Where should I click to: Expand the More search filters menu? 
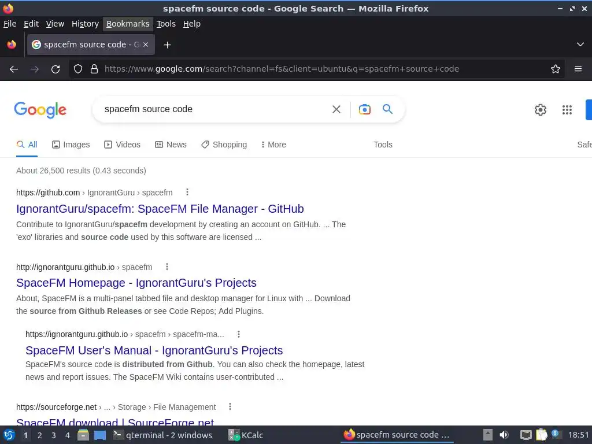pyautogui.click(x=273, y=145)
